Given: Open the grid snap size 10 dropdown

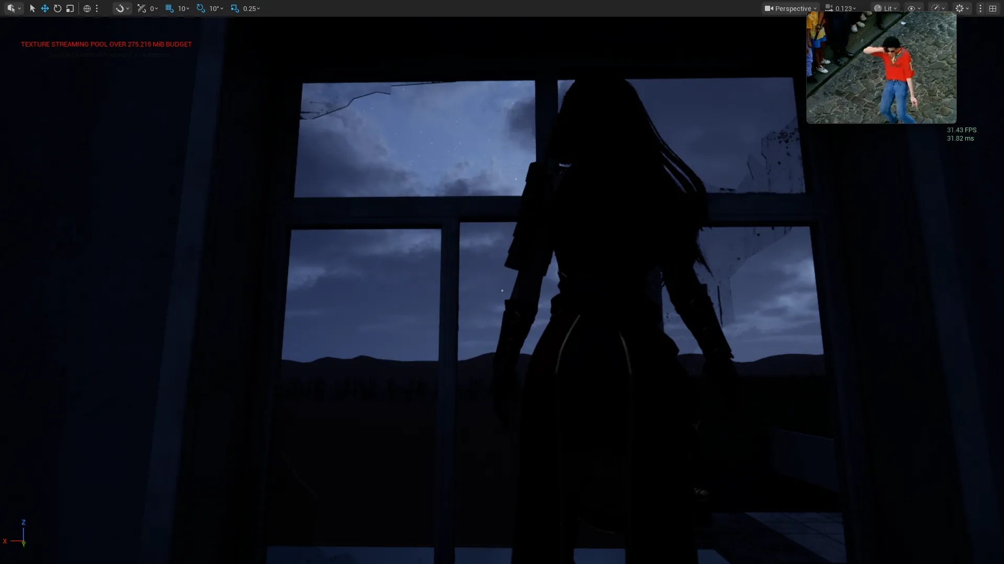Looking at the screenshot, I should coord(184,8).
